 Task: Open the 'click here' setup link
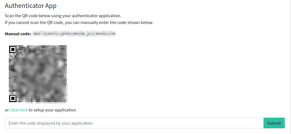point(19,110)
